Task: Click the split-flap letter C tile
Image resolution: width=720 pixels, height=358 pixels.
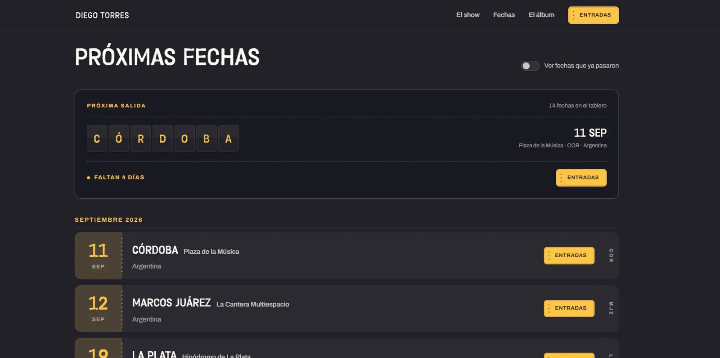Action: (97, 139)
